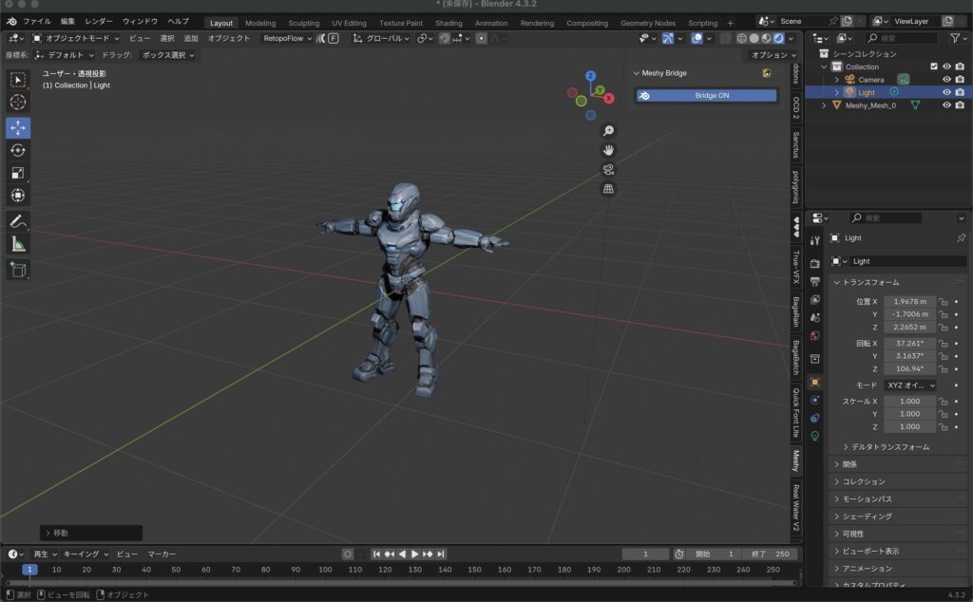Viewport: 973px width, 602px height.
Task: Click the viewport zoom magnifier icon
Action: pyautogui.click(x=608, y=131)
